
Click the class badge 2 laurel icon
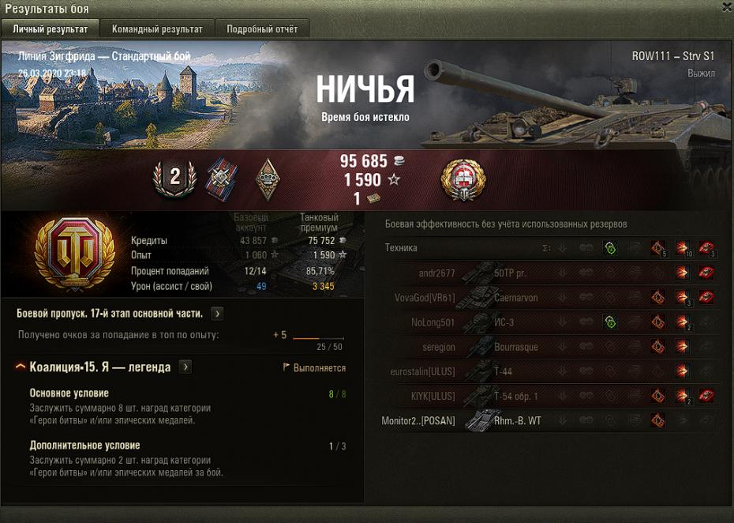174,179
